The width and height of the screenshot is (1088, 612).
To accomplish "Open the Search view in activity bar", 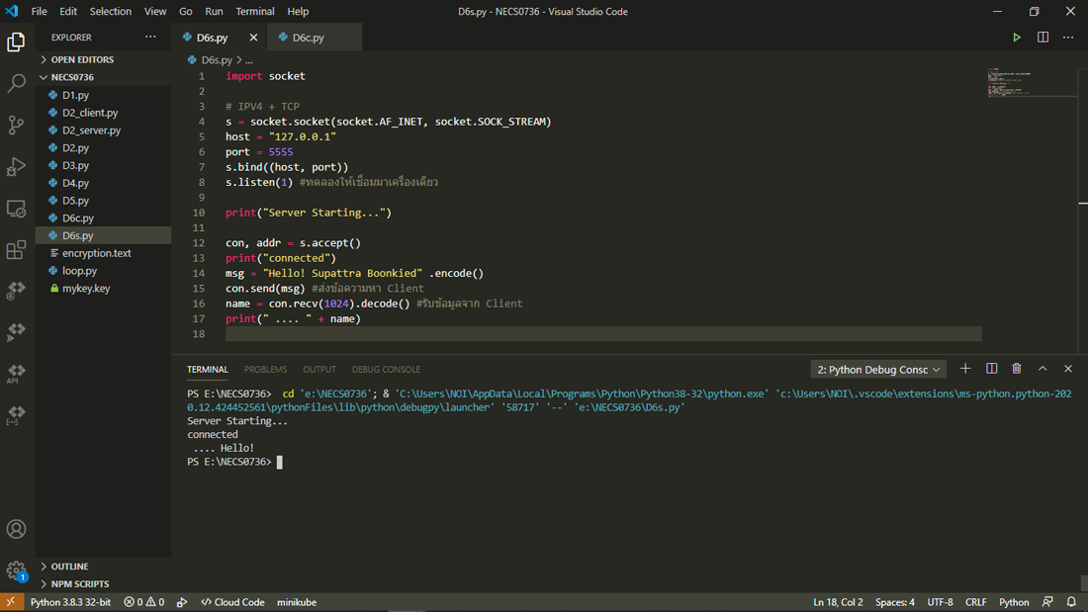I will (16, 84).
